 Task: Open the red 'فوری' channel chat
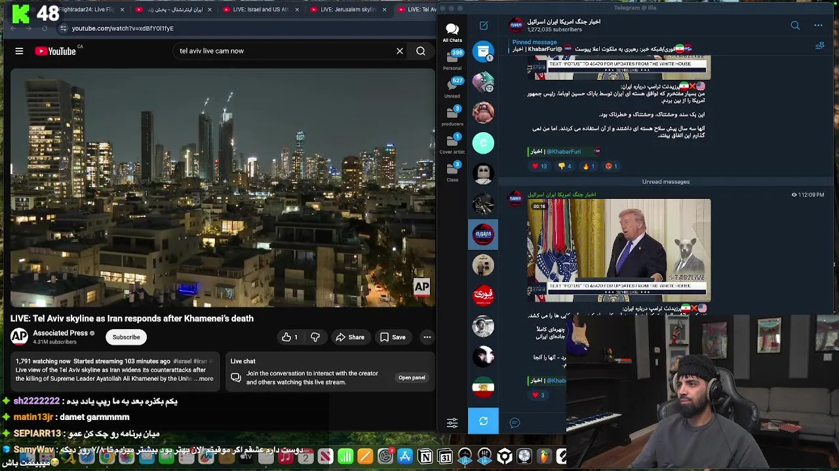click(483, 296)
